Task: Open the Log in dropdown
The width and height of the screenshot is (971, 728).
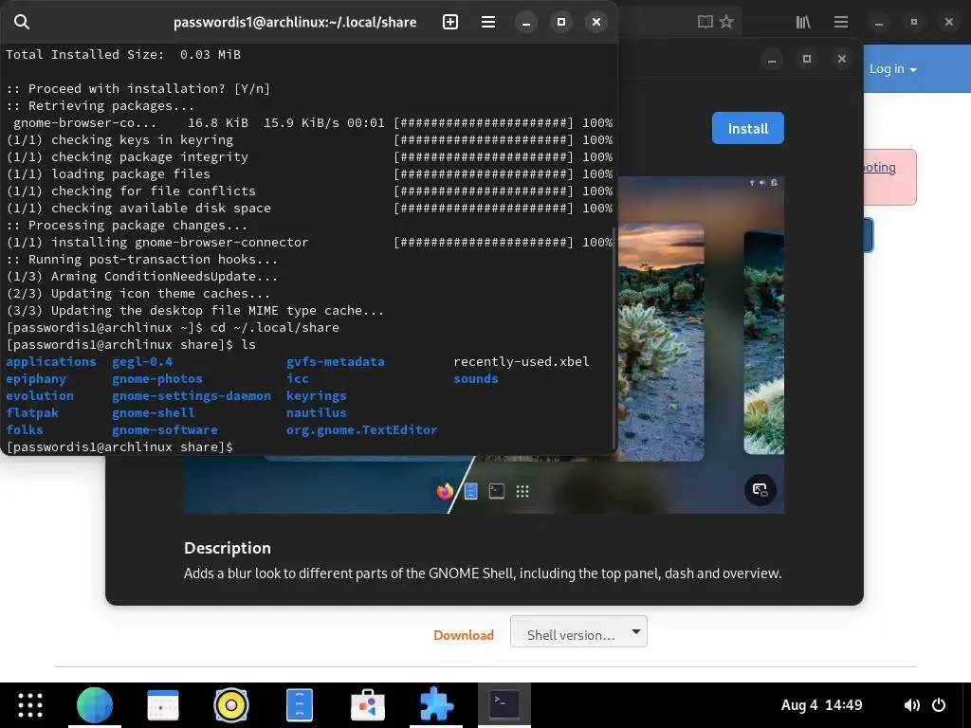Action: click(892, 68)
